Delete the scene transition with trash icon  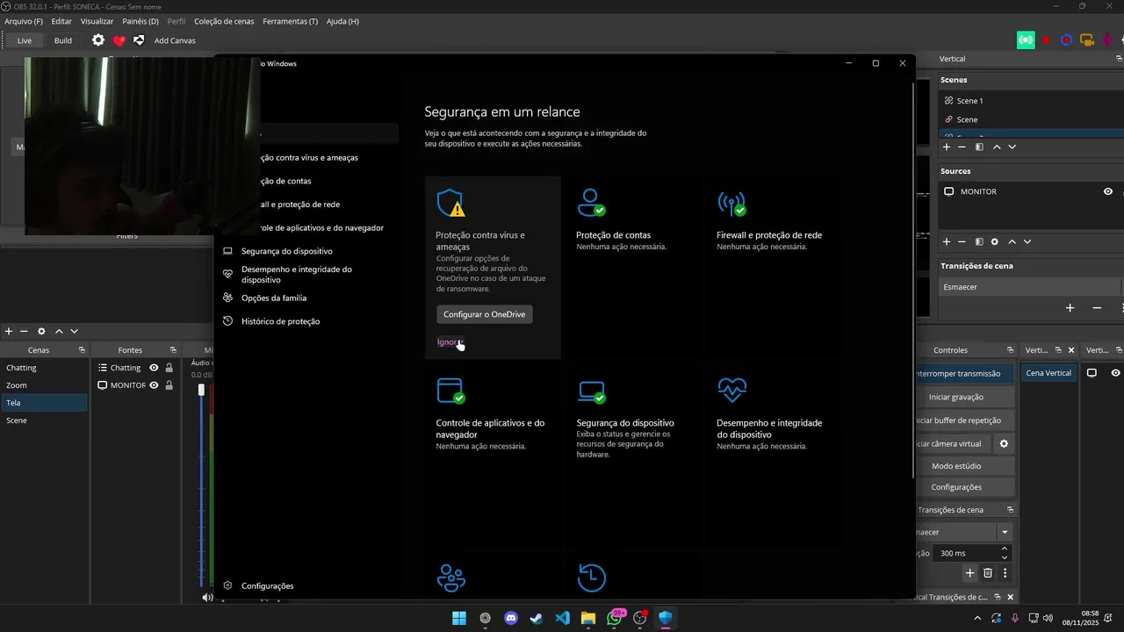(x=988, y=573)
